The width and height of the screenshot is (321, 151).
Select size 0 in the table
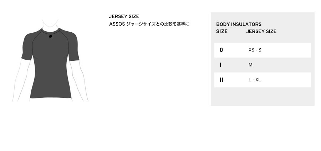(221, 50)
